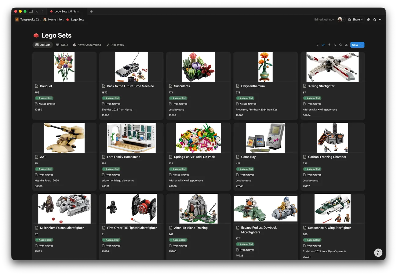This screenshot has width=397, height=275.
Task: Click the page icon beside AAT title
Action: [37, 157]
